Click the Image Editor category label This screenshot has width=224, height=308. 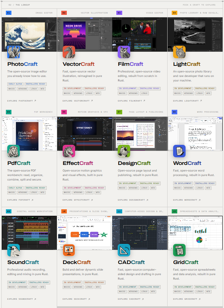click(44, 13)
